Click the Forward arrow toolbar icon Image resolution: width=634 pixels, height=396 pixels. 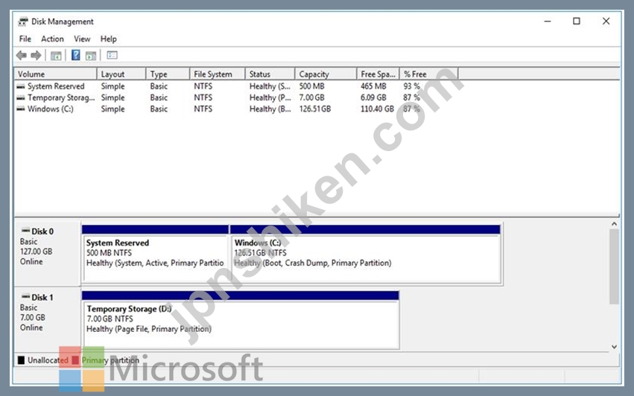point(36,55)
